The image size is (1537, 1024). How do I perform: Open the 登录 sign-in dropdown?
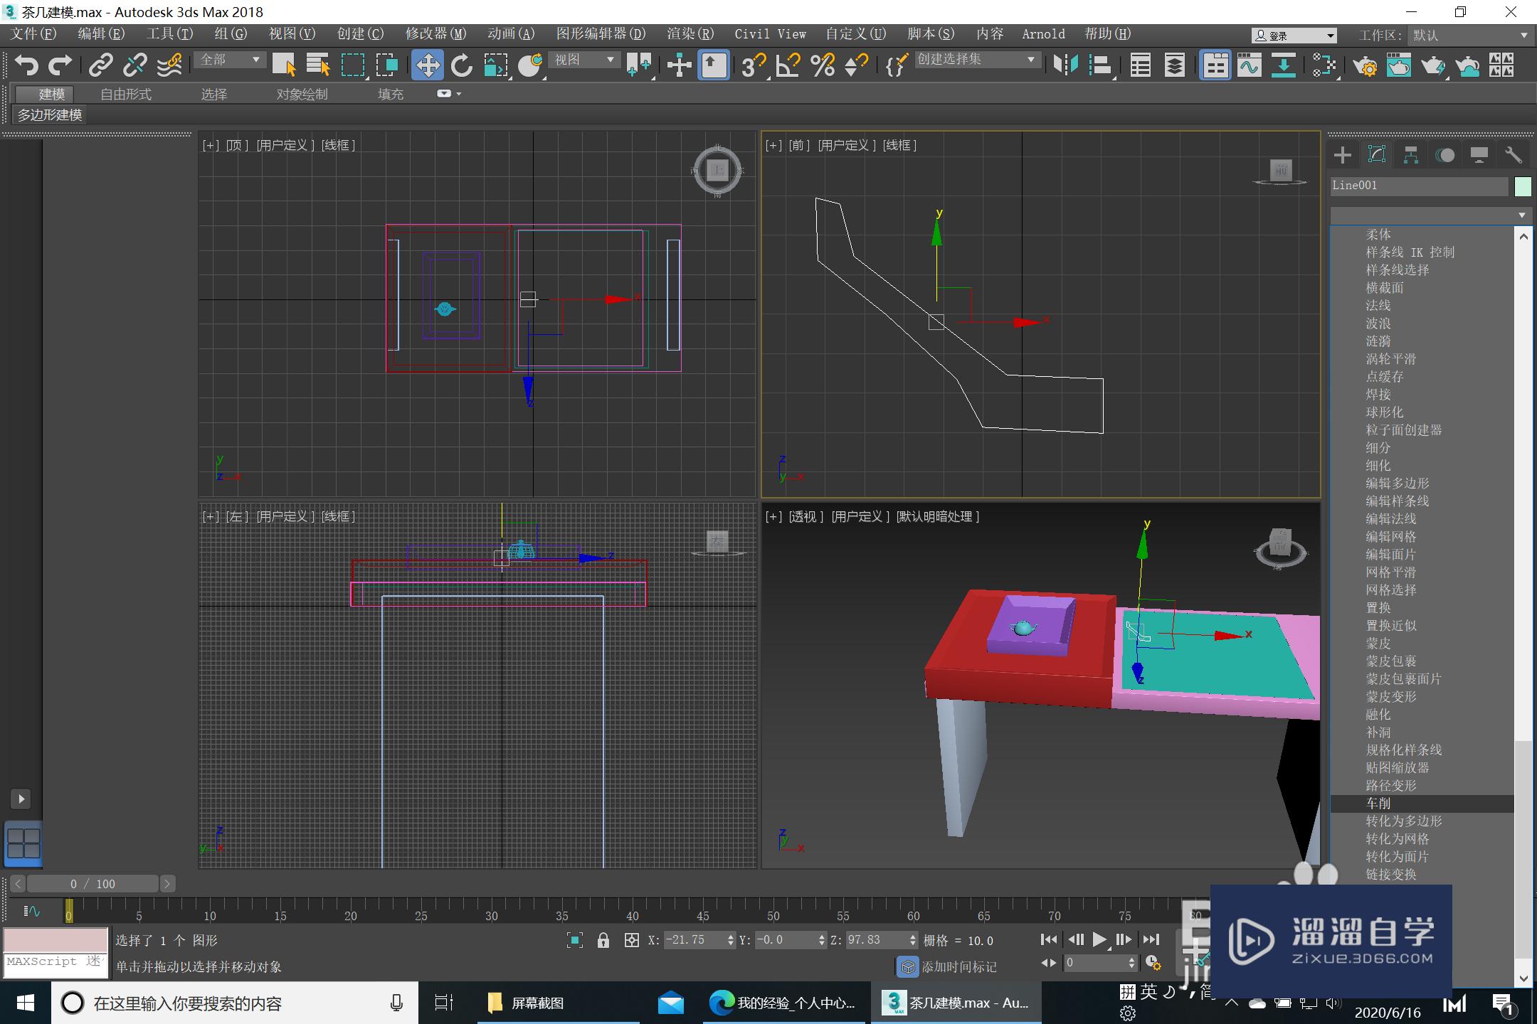click(x=1294, y=36)
